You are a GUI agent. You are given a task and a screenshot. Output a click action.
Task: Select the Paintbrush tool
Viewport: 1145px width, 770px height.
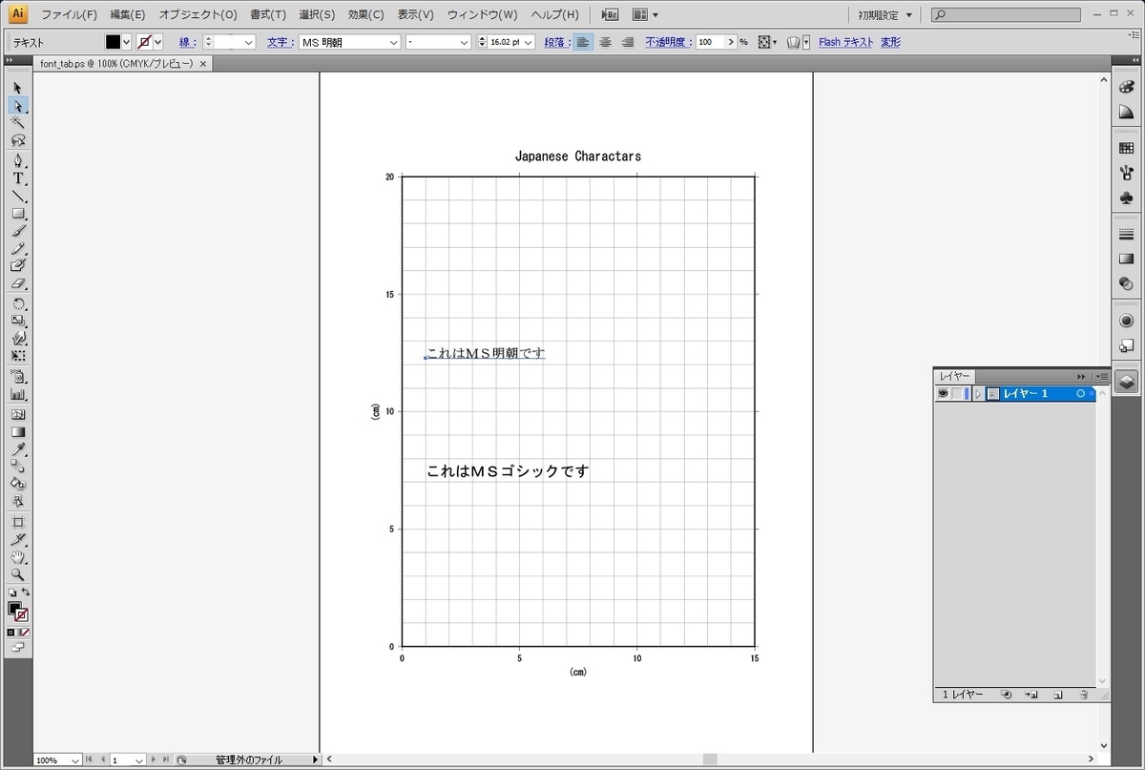(18, 232)
